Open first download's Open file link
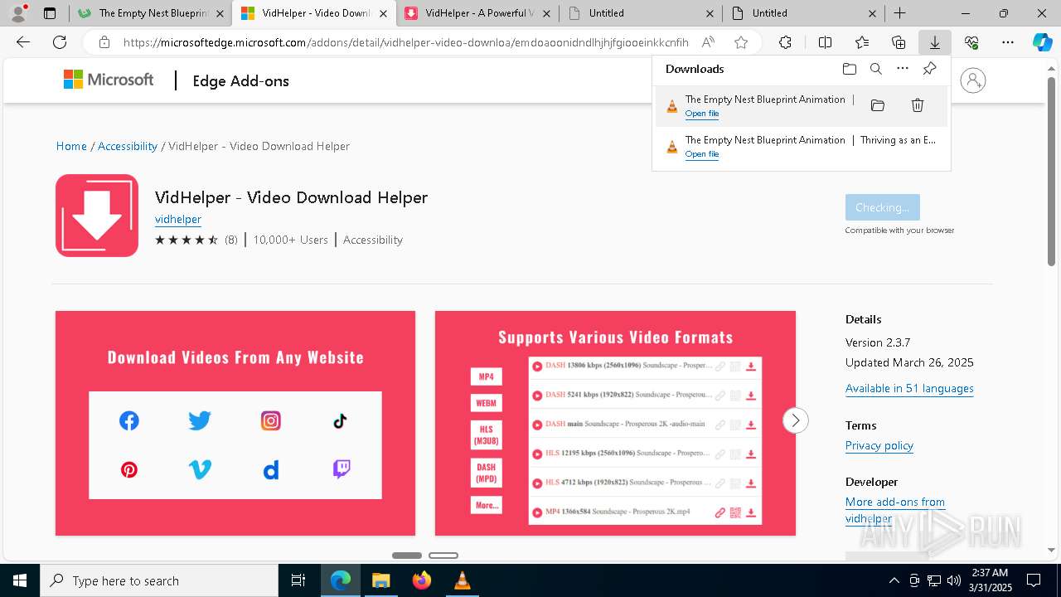Image resolution: width=1061 pixels, height=597 pixels. [x=702, y=114]
